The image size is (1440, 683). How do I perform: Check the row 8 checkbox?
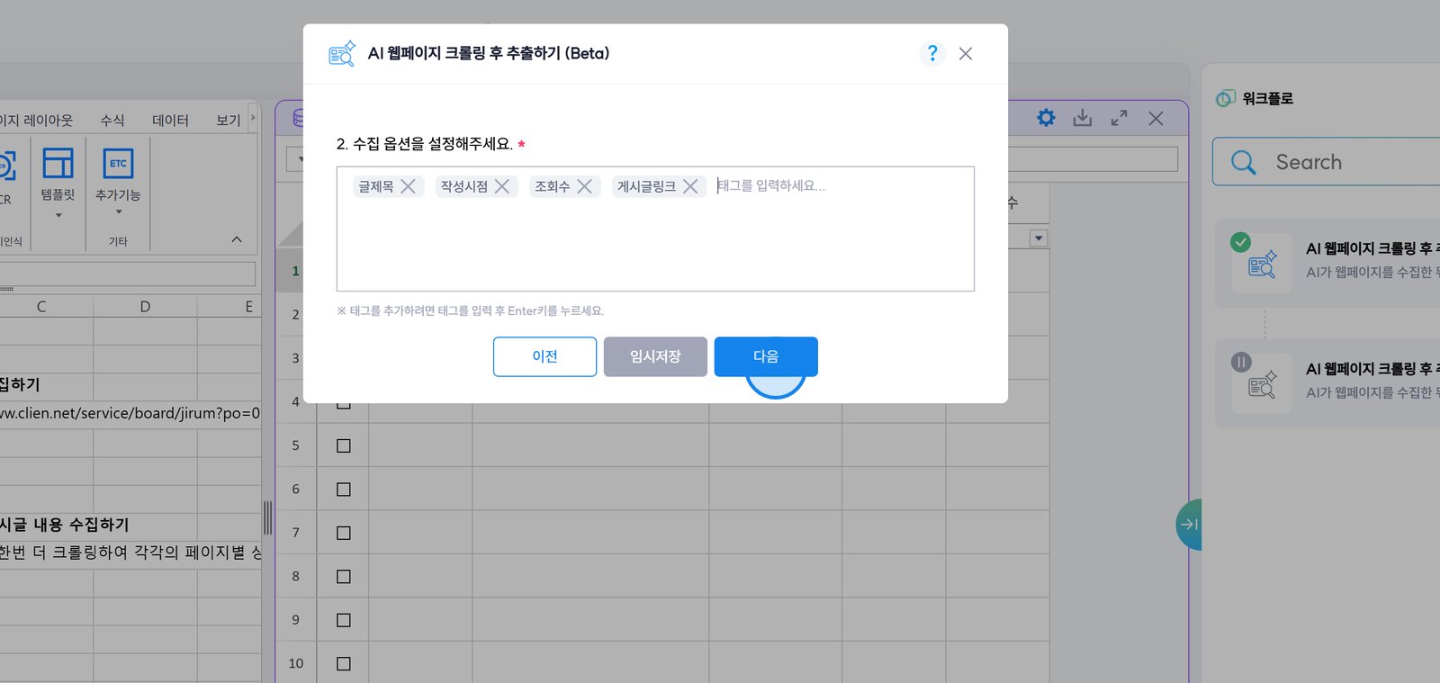tap(344, 577)
